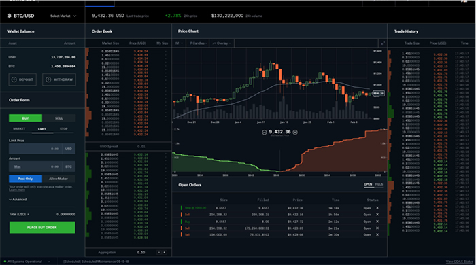
Task: Click the USD balance amount 13,737,284.08
Action: 63,57
